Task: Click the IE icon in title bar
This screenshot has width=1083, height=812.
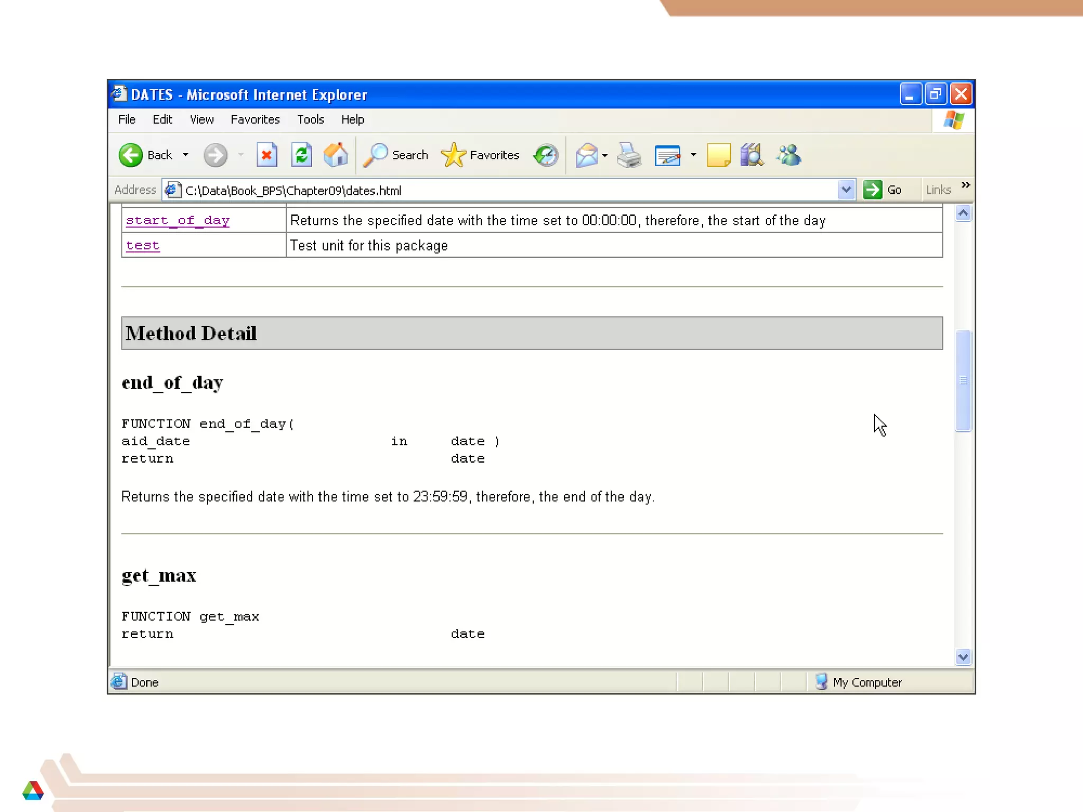Action: (x=119, y=94)
